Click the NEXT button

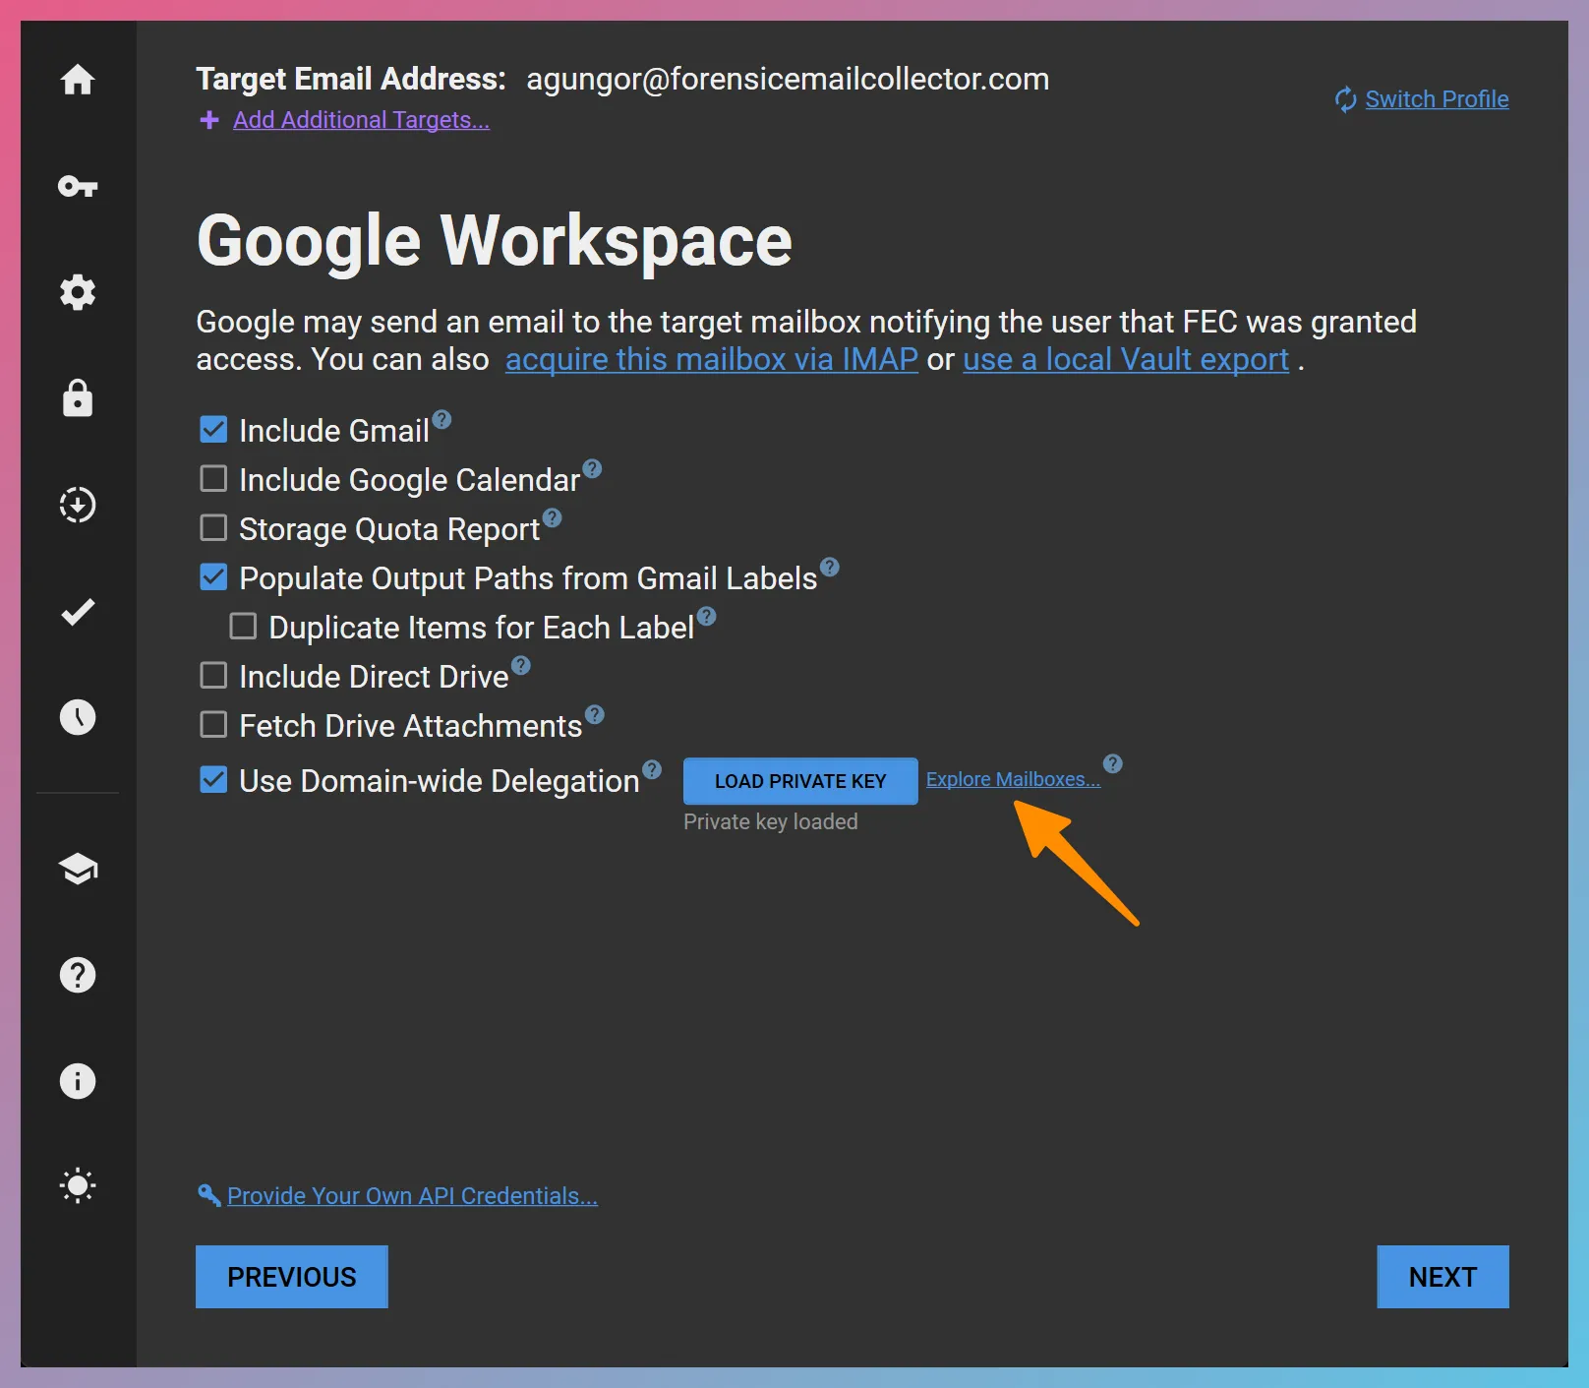click(1442, 1277)
